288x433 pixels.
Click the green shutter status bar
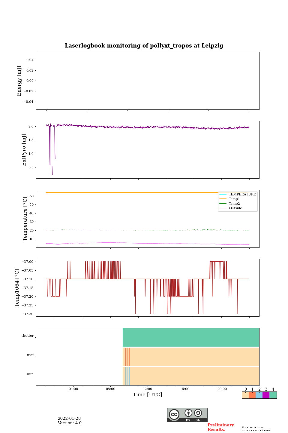[x=191, y=337]
